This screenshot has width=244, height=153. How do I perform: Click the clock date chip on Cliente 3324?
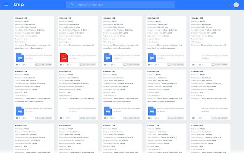click(x=43, y=118)
